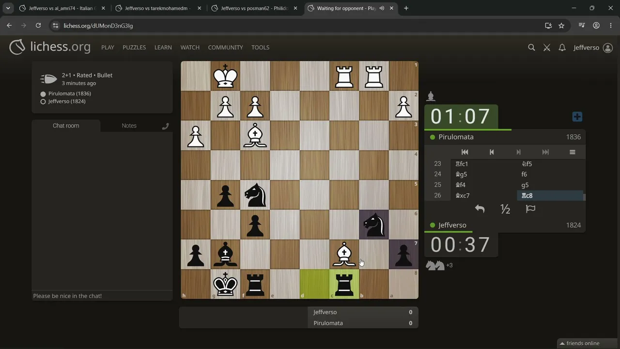Open the board hamburger menu

coord(572,152)
